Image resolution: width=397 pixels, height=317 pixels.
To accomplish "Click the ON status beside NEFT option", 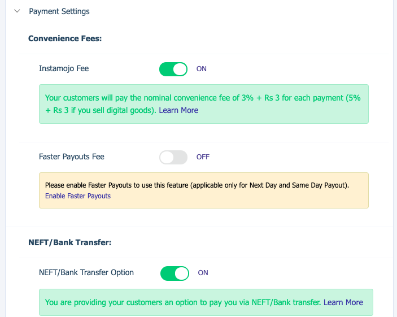I will click(x=203, y=273).
